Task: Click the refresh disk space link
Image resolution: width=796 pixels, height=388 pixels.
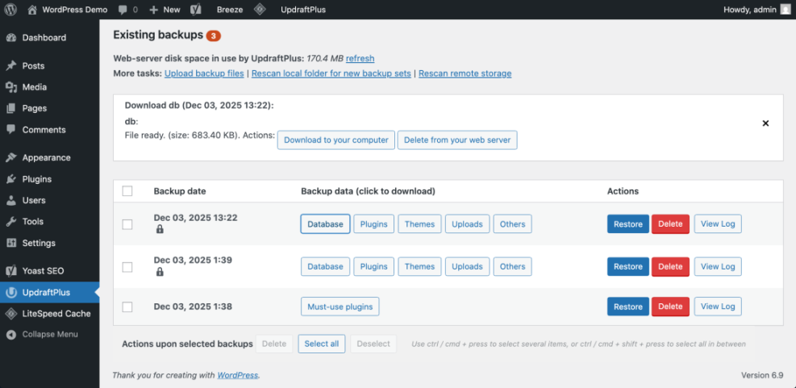Action: click(360, 58)
